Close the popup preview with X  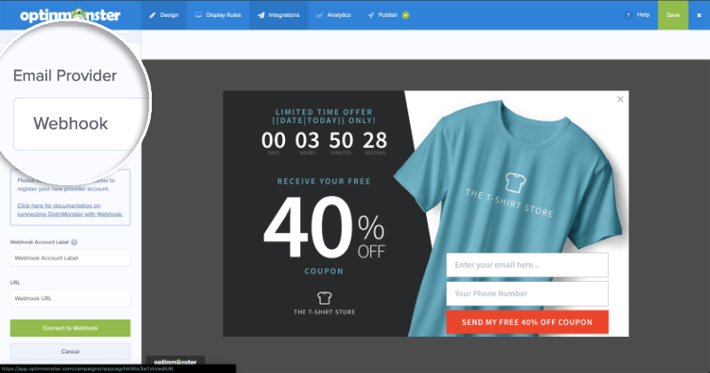[619, 100]
